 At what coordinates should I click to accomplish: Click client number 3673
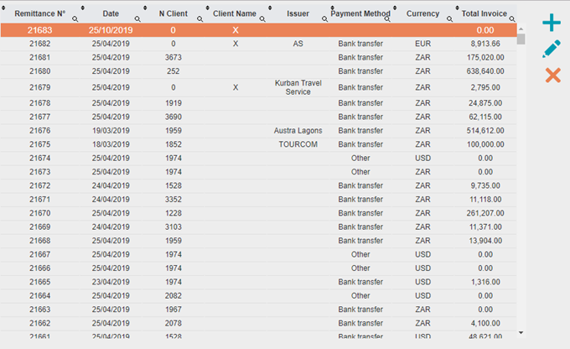point(173,58)
